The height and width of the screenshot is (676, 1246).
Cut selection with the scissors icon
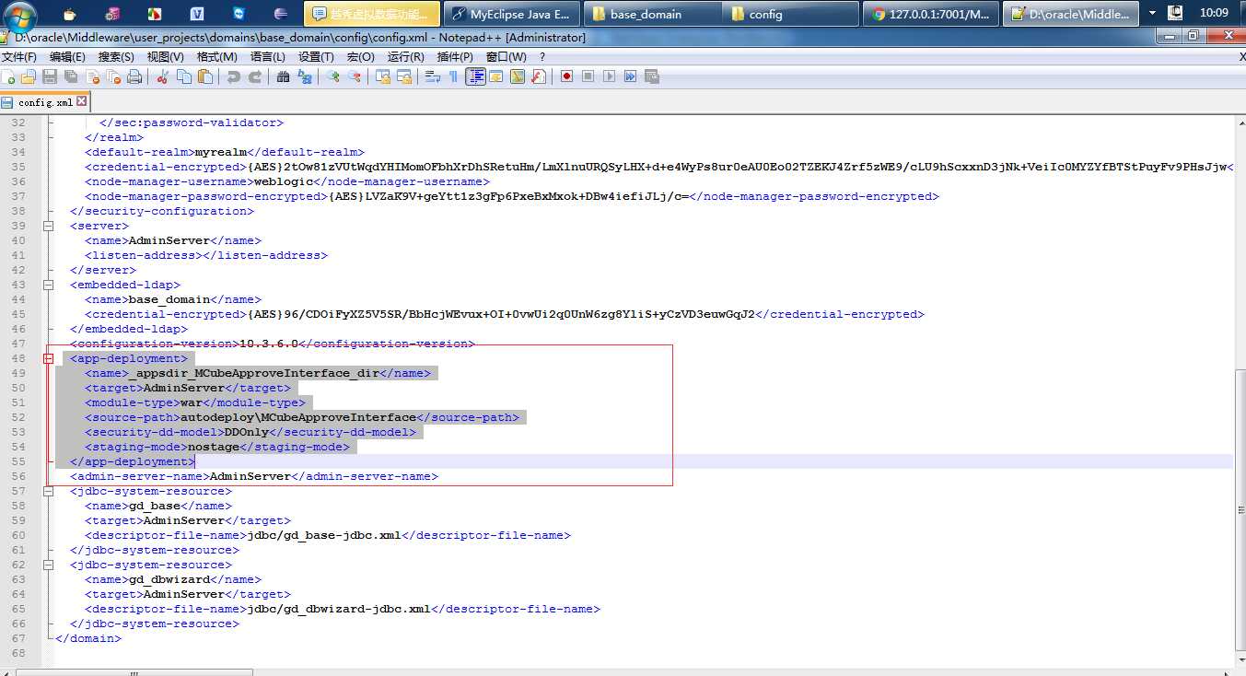tap(162, 76)
